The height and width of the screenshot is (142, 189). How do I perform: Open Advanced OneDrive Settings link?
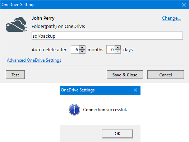(34, 60)
